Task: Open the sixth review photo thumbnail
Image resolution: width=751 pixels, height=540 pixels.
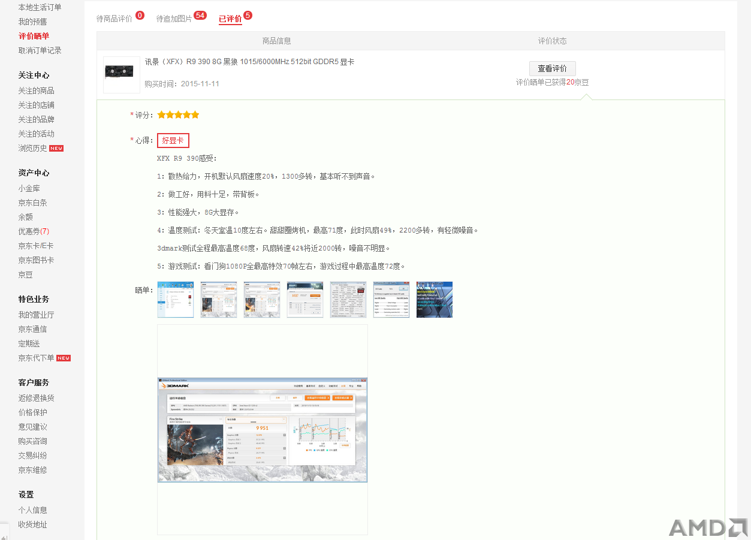Action: pos(391,300)
